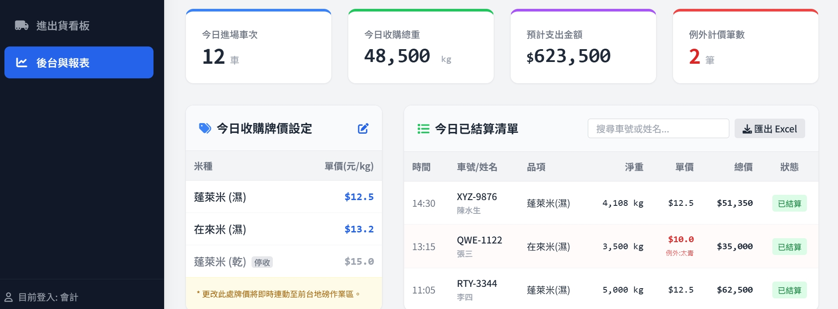The image size is (838, 309).
Task: Click the user icon next to 目前登入
Action: point(8,297)
